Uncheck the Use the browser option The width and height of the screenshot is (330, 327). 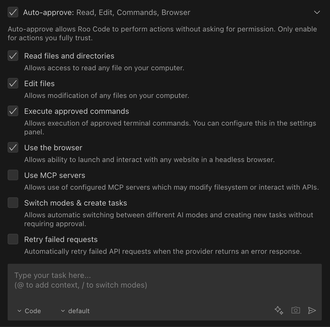13,148
